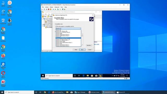Select Windows XP (Service Pack 3) entry
The width and height of the screenshot is (167, 94).
68,40
